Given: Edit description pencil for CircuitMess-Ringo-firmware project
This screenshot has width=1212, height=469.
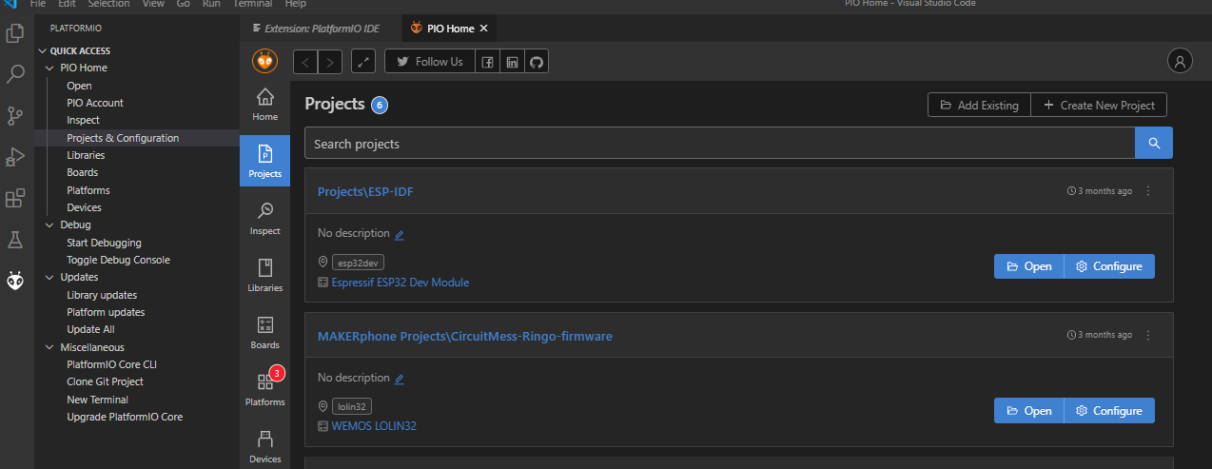Looking at the screenshot, I should (400, 379).
